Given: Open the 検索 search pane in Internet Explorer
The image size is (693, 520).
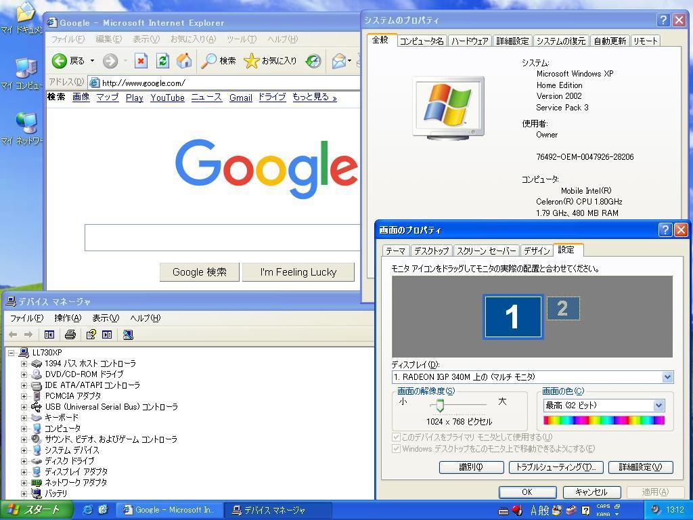Looking at the screenshot, I should (x=219, y=60).
